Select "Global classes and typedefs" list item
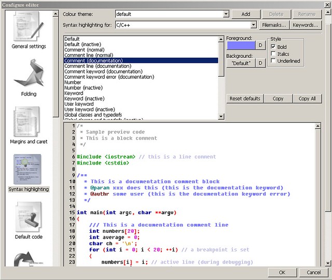 click(x=141, y=115)
